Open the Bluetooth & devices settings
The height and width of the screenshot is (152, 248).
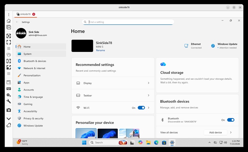(41, 61)
